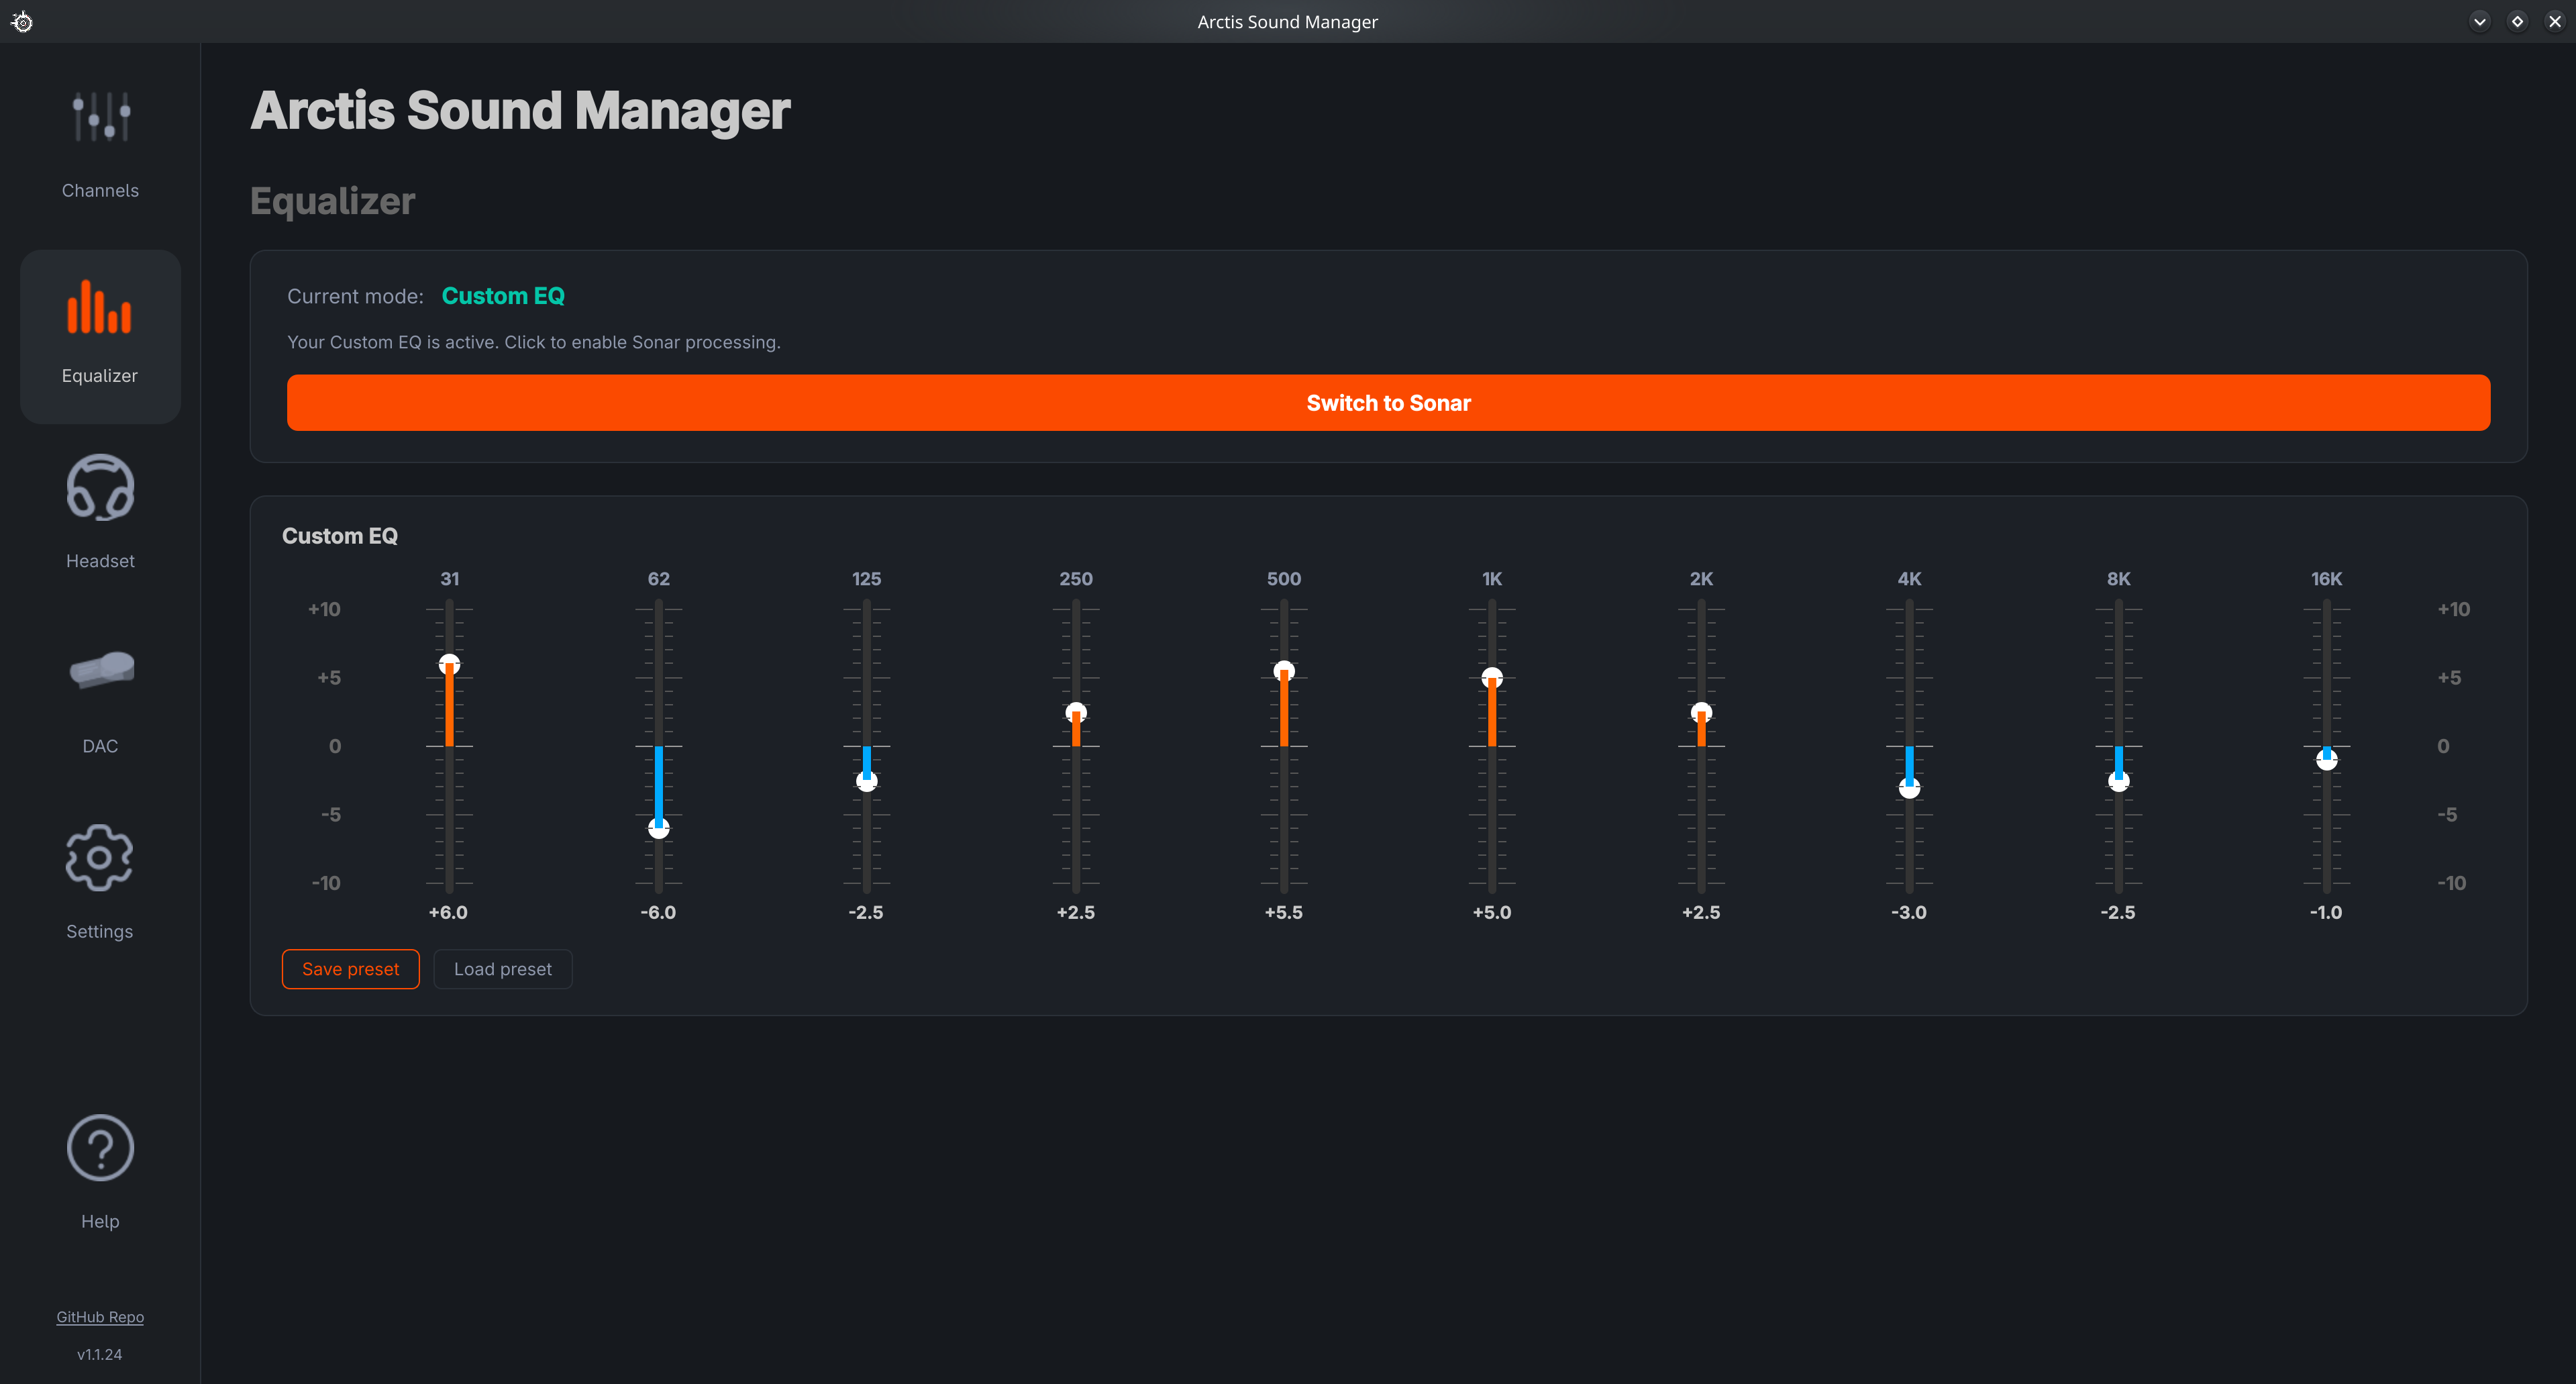This screenshot has height=1384, width=2576.
Task: Click the 250 Hz slider handle
Action: 1076,713
